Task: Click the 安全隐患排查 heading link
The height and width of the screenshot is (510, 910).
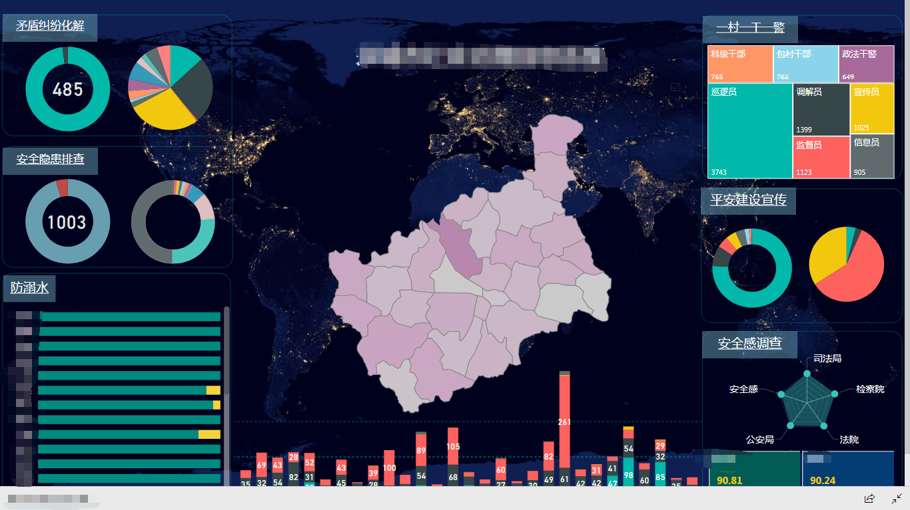Action: (51, 160)
